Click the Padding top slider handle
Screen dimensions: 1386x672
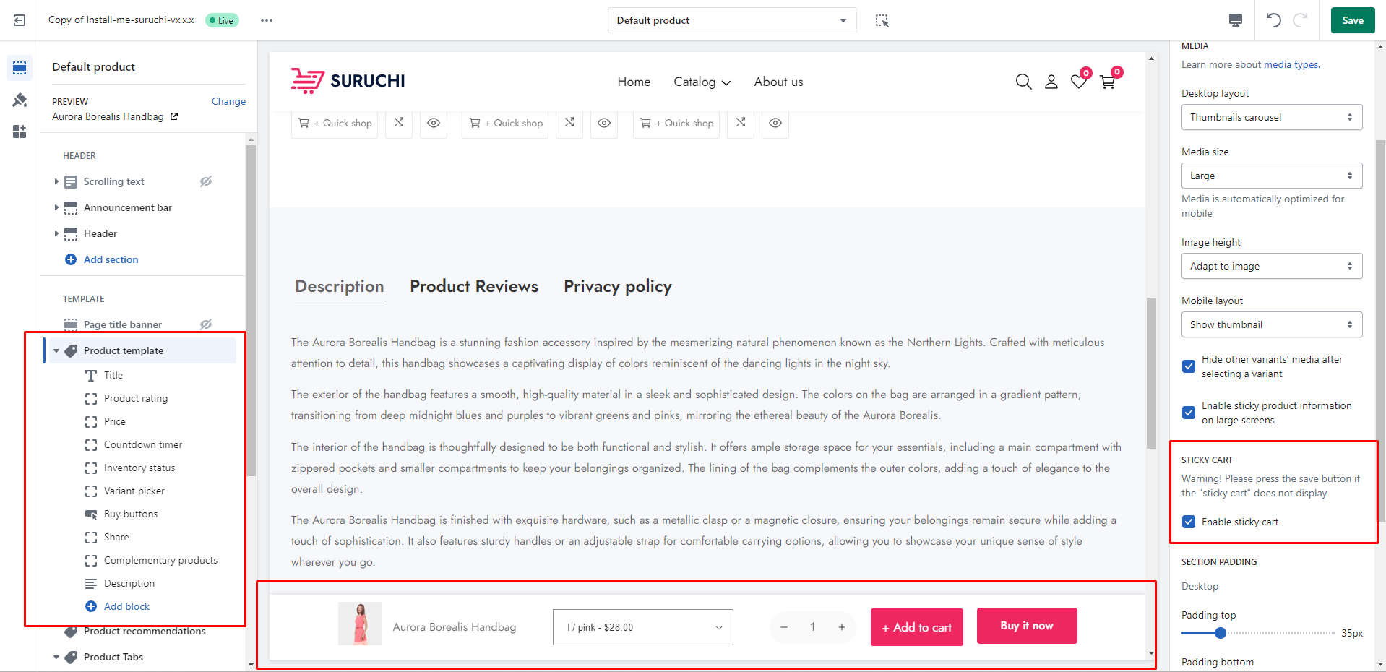(1221, 633)
